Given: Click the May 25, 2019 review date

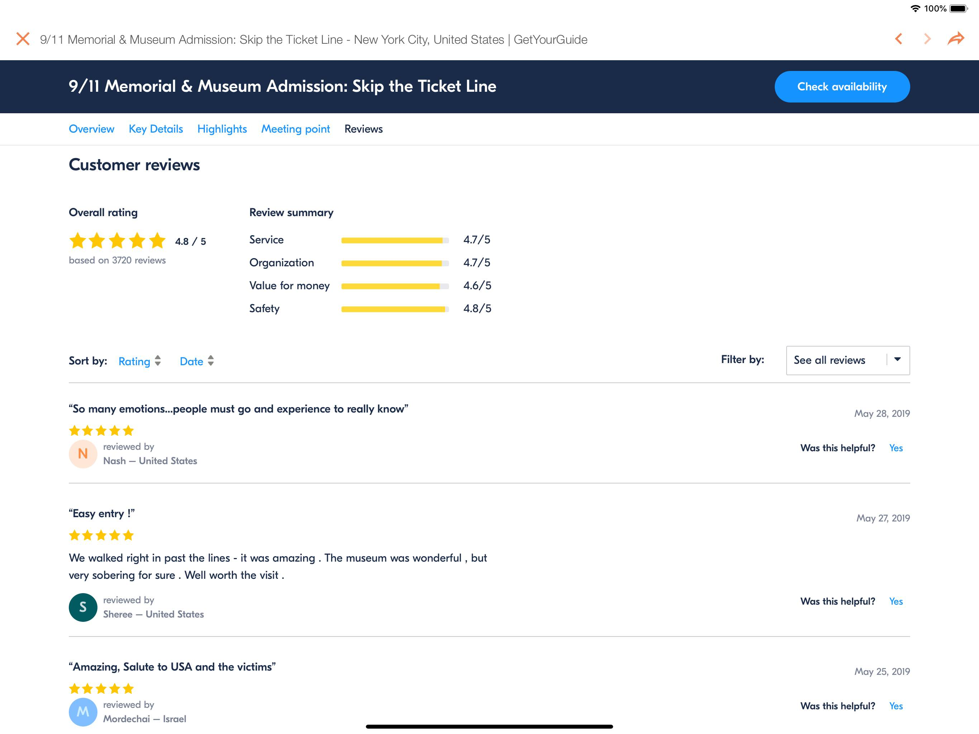Looking at the screenshot, I should click(x=882, y=672).
